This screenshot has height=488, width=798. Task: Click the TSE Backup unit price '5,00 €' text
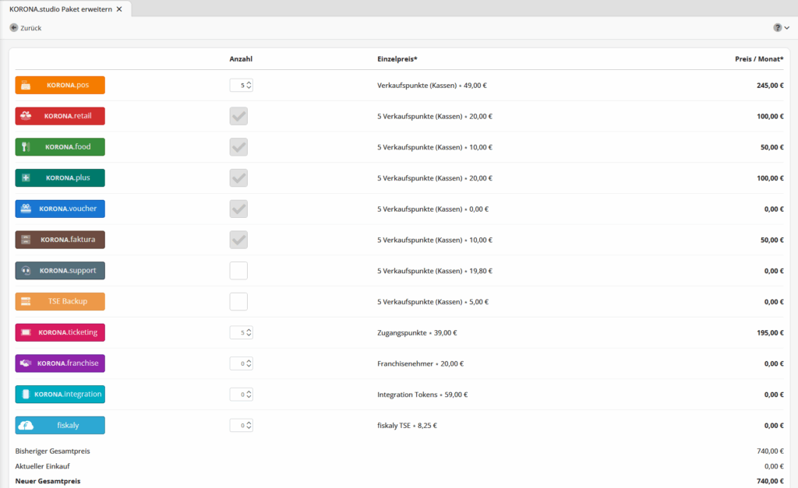[479, 302]
